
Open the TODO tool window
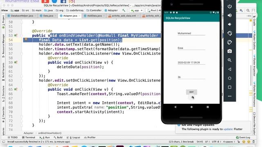pyautogui.click(x=13, y=137)
